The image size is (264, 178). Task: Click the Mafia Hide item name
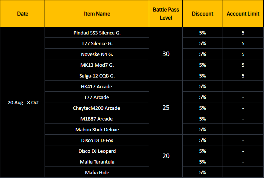point(97,172)
